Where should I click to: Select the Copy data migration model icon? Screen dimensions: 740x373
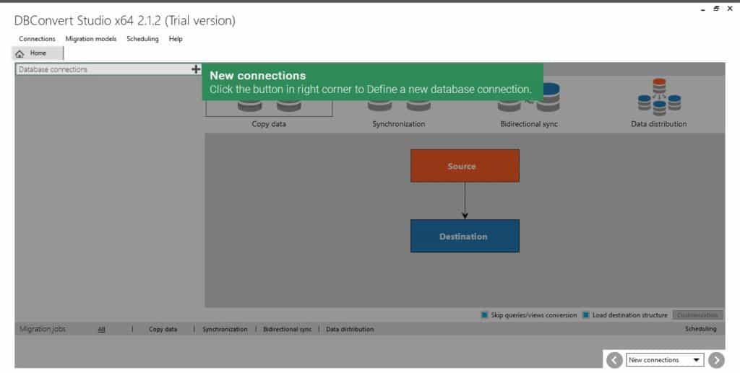coord(269,106)
